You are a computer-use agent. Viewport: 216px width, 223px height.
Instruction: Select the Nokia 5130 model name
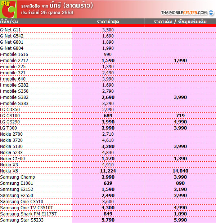tap(12, 147)
